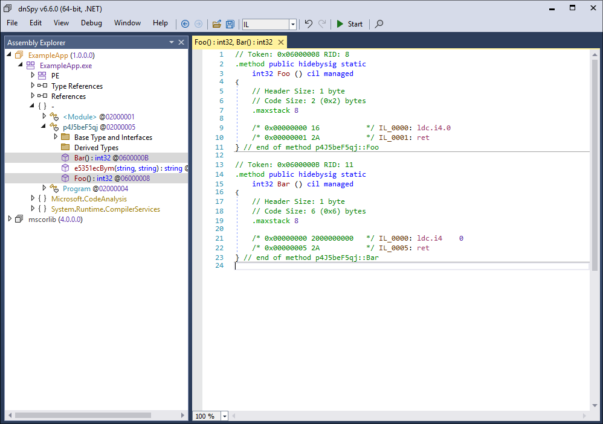Click the e5351ecBym method cube icon
Screen dimensions: 603x424
pyautogui.click(x=65, y=168)
